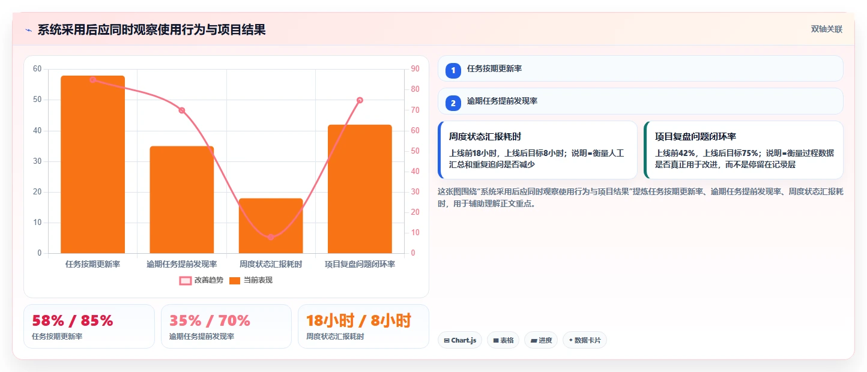Screen dimensions: 867x372
Task: Click the title 系统采用后应同时观察使用行为与项目结果
Action: (x=151, y=30)
